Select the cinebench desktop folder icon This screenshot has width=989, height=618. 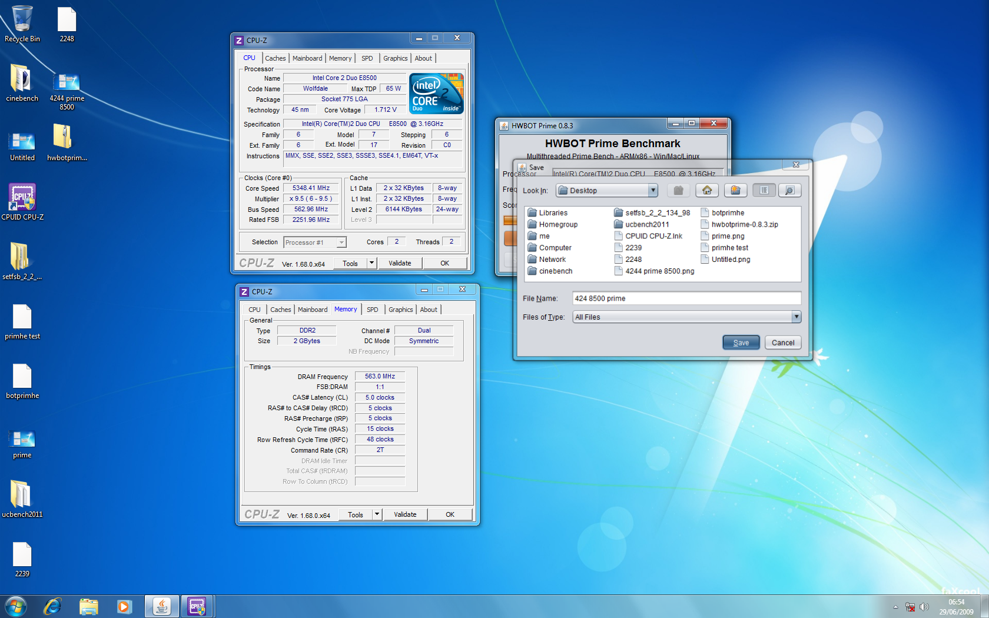tap(22, 83)
